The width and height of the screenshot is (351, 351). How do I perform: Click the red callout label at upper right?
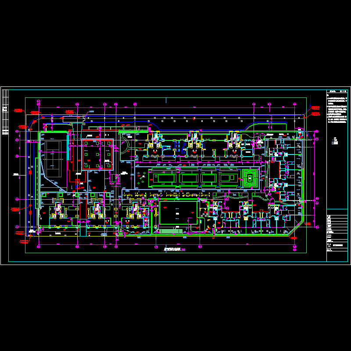[x=315, y=107]
